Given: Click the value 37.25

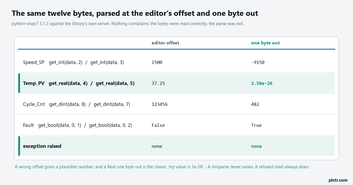Looking at the screenshot, I should click(x=158, y=83).
